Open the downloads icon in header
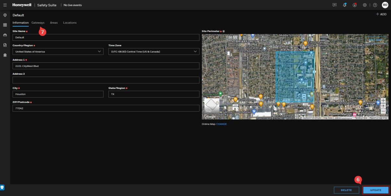Viewport: 391px width, 196px height. click(x=355, y=5)
